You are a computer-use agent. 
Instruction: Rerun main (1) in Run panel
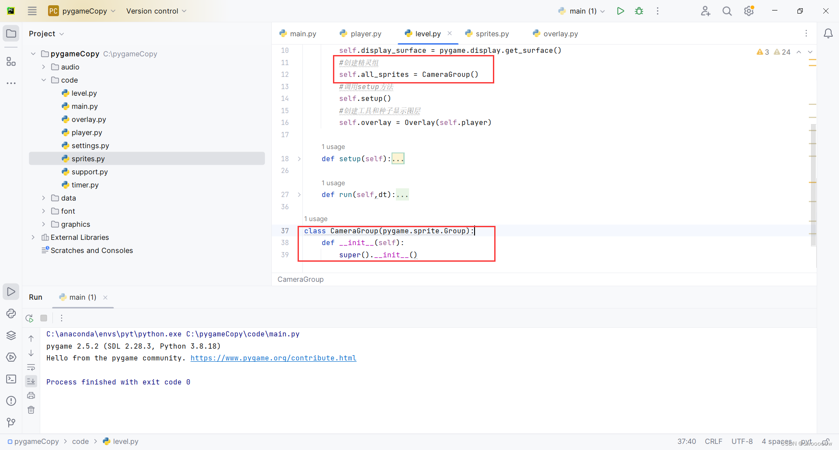tap(30, 318)
